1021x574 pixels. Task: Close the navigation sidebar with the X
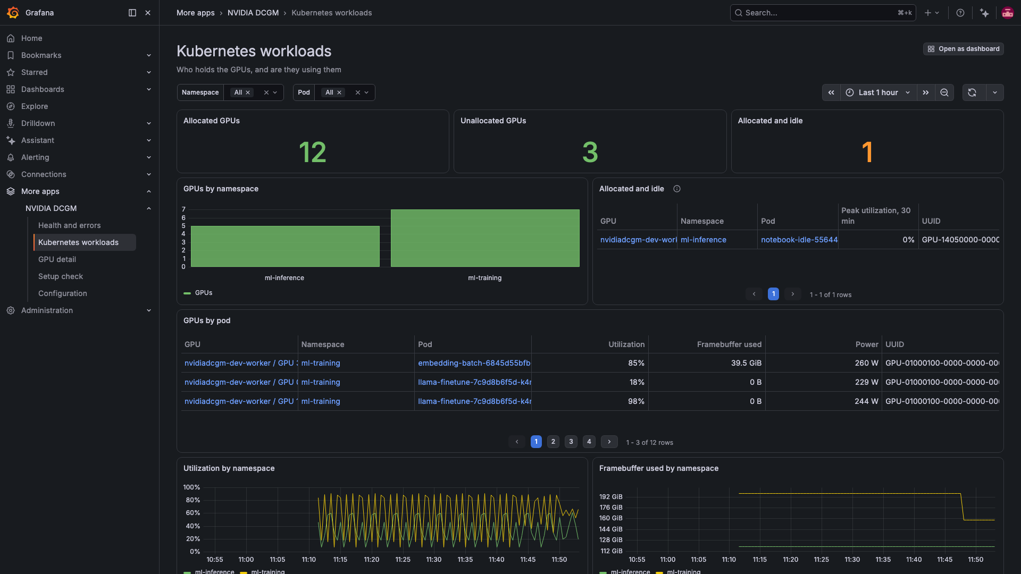coord(148,13)
